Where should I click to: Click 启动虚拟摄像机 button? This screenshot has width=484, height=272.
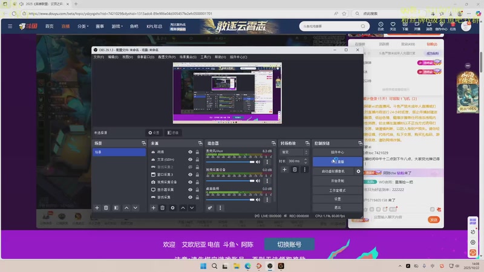pos(333,171)
